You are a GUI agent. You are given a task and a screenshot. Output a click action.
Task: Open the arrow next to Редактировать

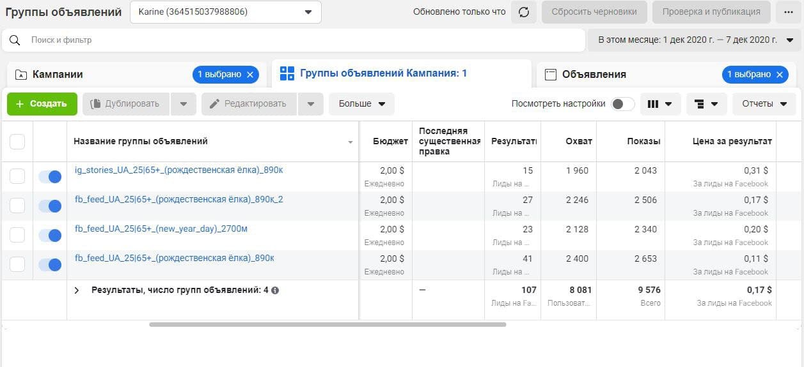tap(311, 104)
